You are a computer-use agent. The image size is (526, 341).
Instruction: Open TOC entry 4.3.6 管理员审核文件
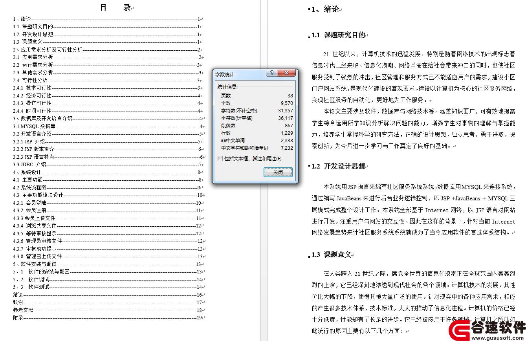[109, 241]
